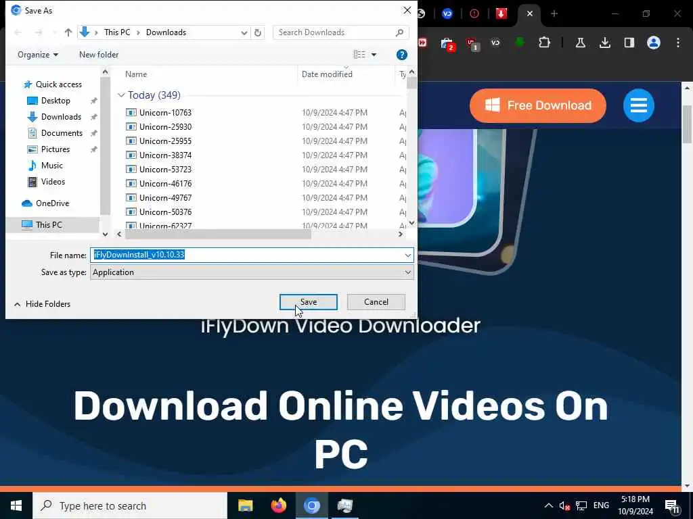Click the Free Download button on webpage
Image resolution: width=693 pixels, height=519 pixels.
pyautogui.click(x=538, y=105)
